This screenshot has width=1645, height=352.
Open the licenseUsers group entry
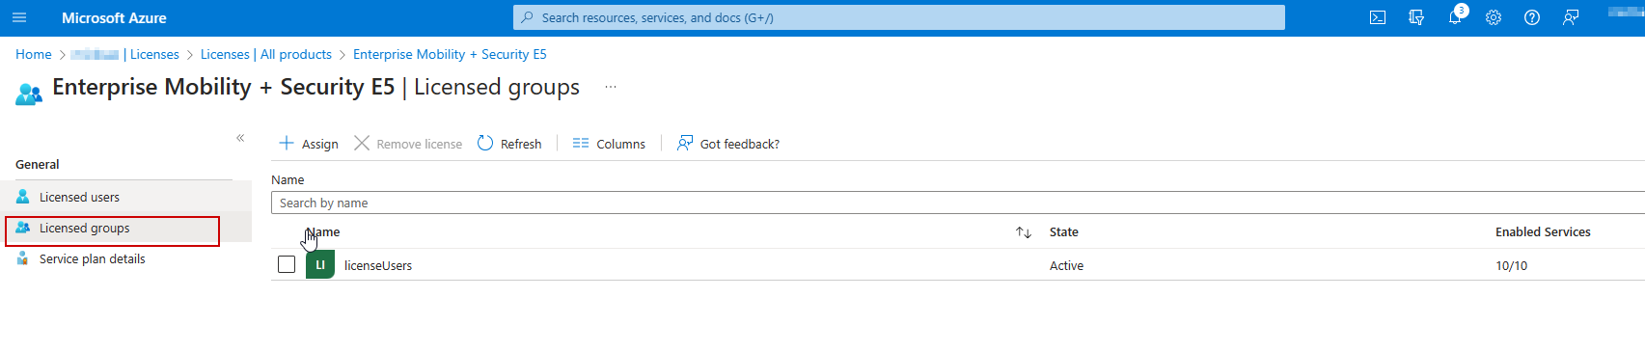378,265
